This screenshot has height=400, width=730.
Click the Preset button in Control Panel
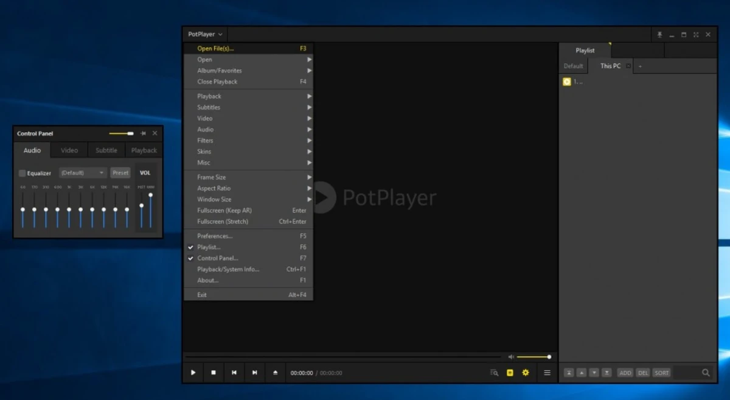pyautogui.click(x=120, y=173)
